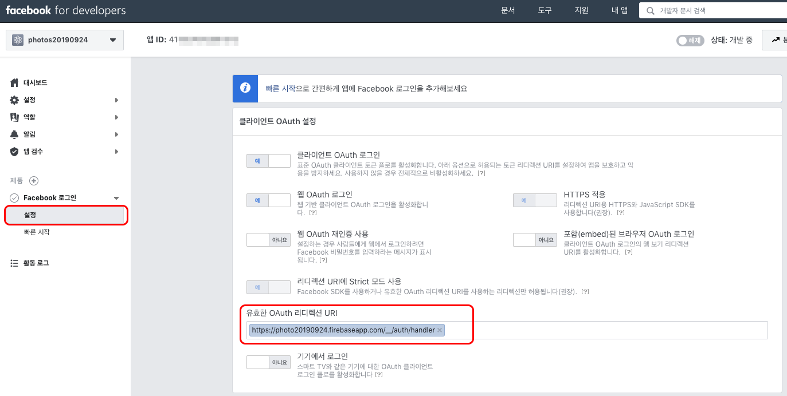
Task: Click the app review shield icon
Action: (14, 152)
